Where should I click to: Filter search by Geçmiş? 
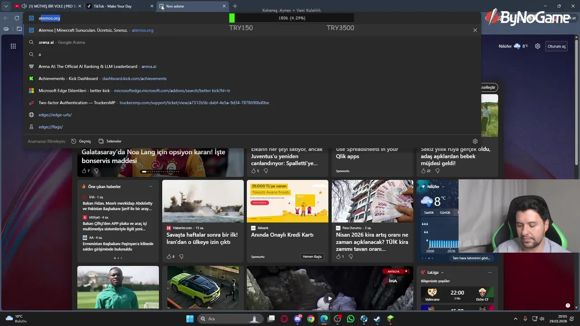click(x=81, y=141)
